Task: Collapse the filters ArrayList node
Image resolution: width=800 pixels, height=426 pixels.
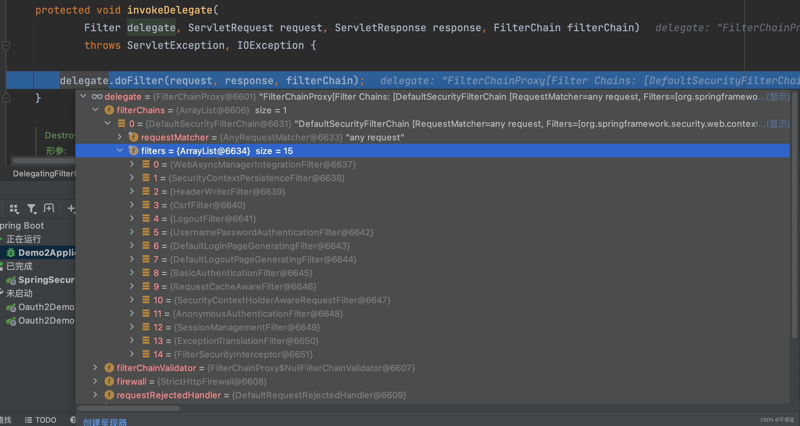Action: click(x=120, y=151)
